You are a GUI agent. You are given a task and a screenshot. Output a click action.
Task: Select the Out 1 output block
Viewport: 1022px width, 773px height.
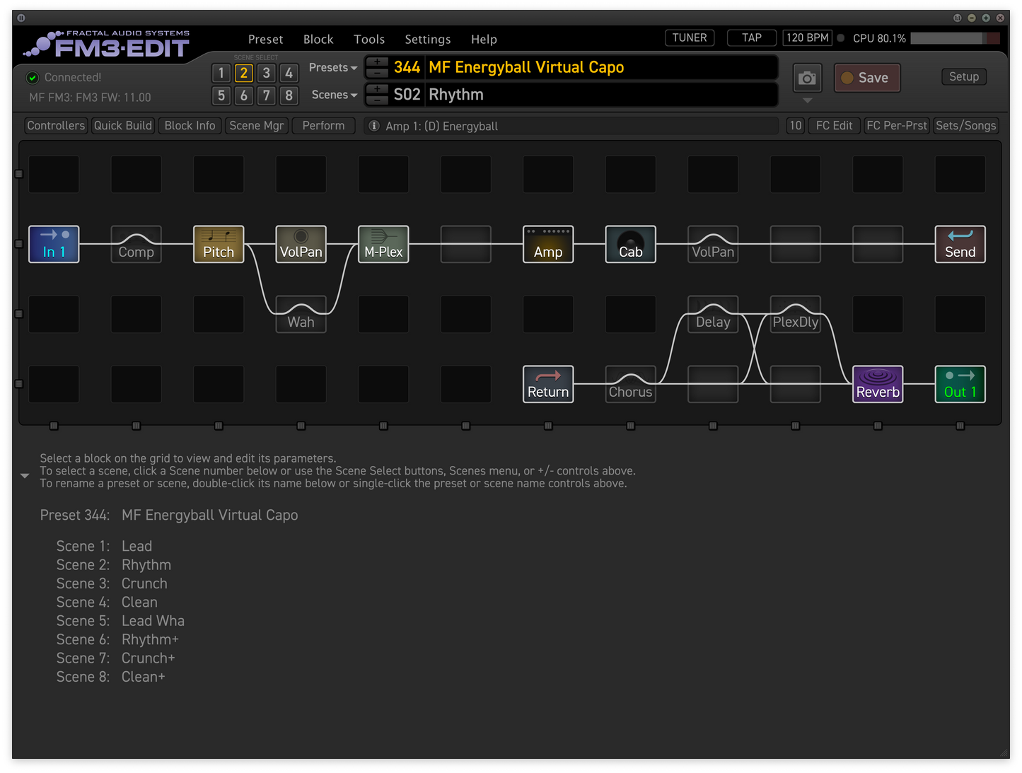pos(960,384)
